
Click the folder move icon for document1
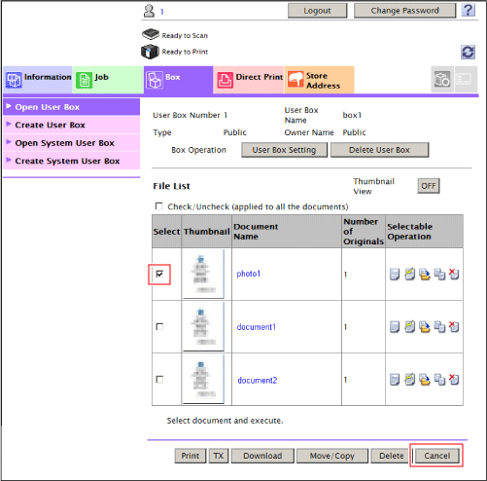[x=425, y=326]
